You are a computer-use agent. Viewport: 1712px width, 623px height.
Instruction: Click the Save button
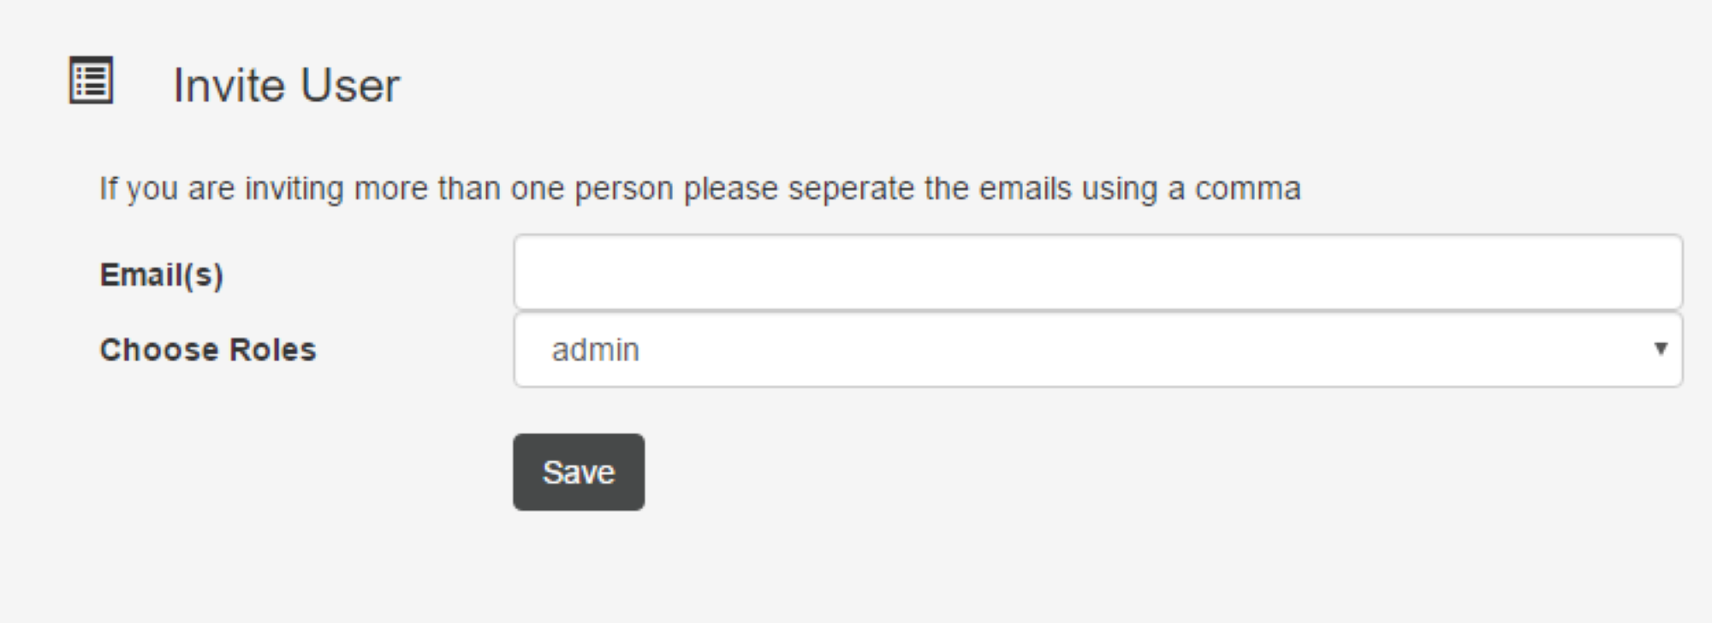point(579,472)
